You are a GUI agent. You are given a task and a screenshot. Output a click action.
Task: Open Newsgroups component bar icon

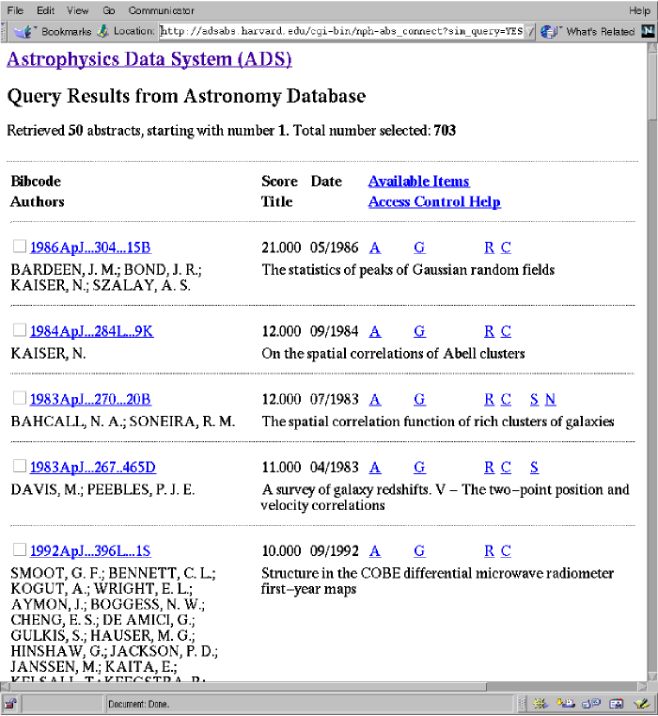pos(591,704)
